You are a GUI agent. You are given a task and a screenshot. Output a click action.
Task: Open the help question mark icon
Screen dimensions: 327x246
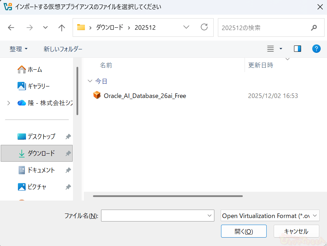[316, 49]
